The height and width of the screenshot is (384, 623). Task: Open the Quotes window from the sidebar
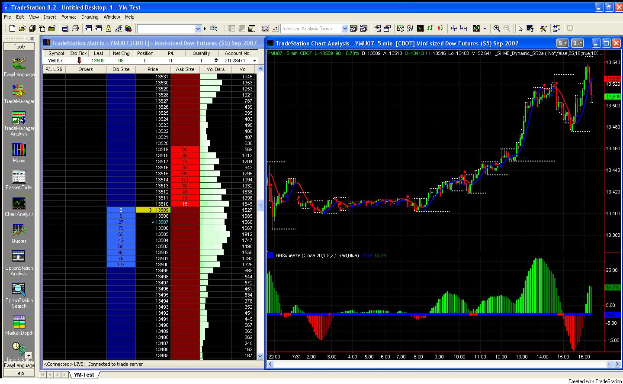pyautogui.click(x=19, y=233)
